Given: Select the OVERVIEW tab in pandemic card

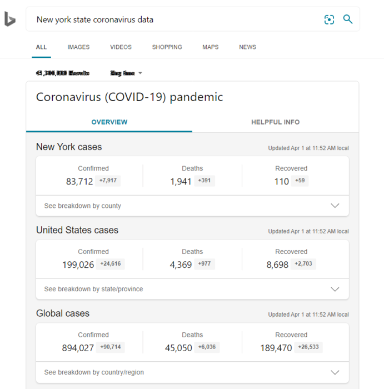Looking at the screenshot, I should point(109,122).
